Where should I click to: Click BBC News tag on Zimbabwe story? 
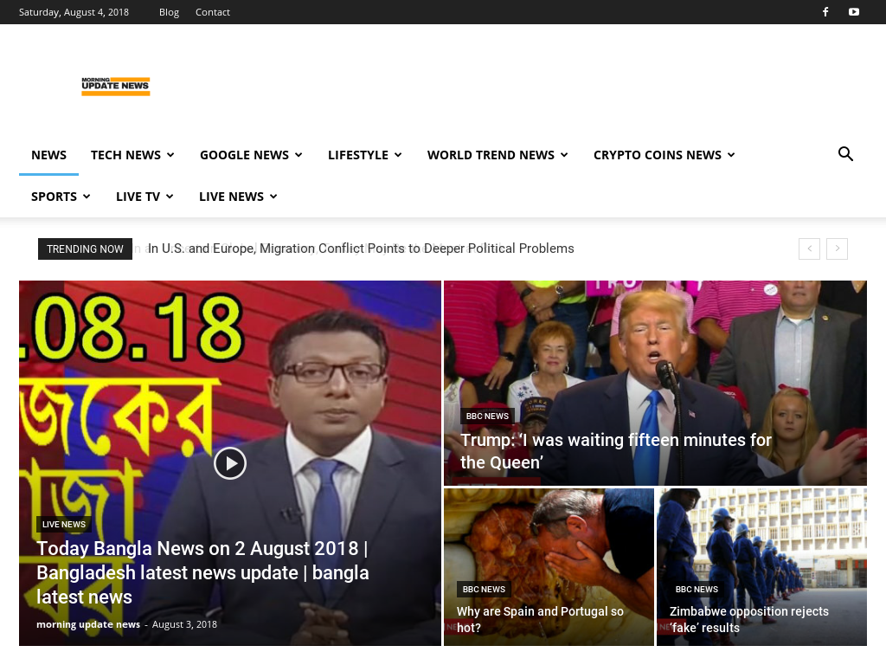click(697, 589)
